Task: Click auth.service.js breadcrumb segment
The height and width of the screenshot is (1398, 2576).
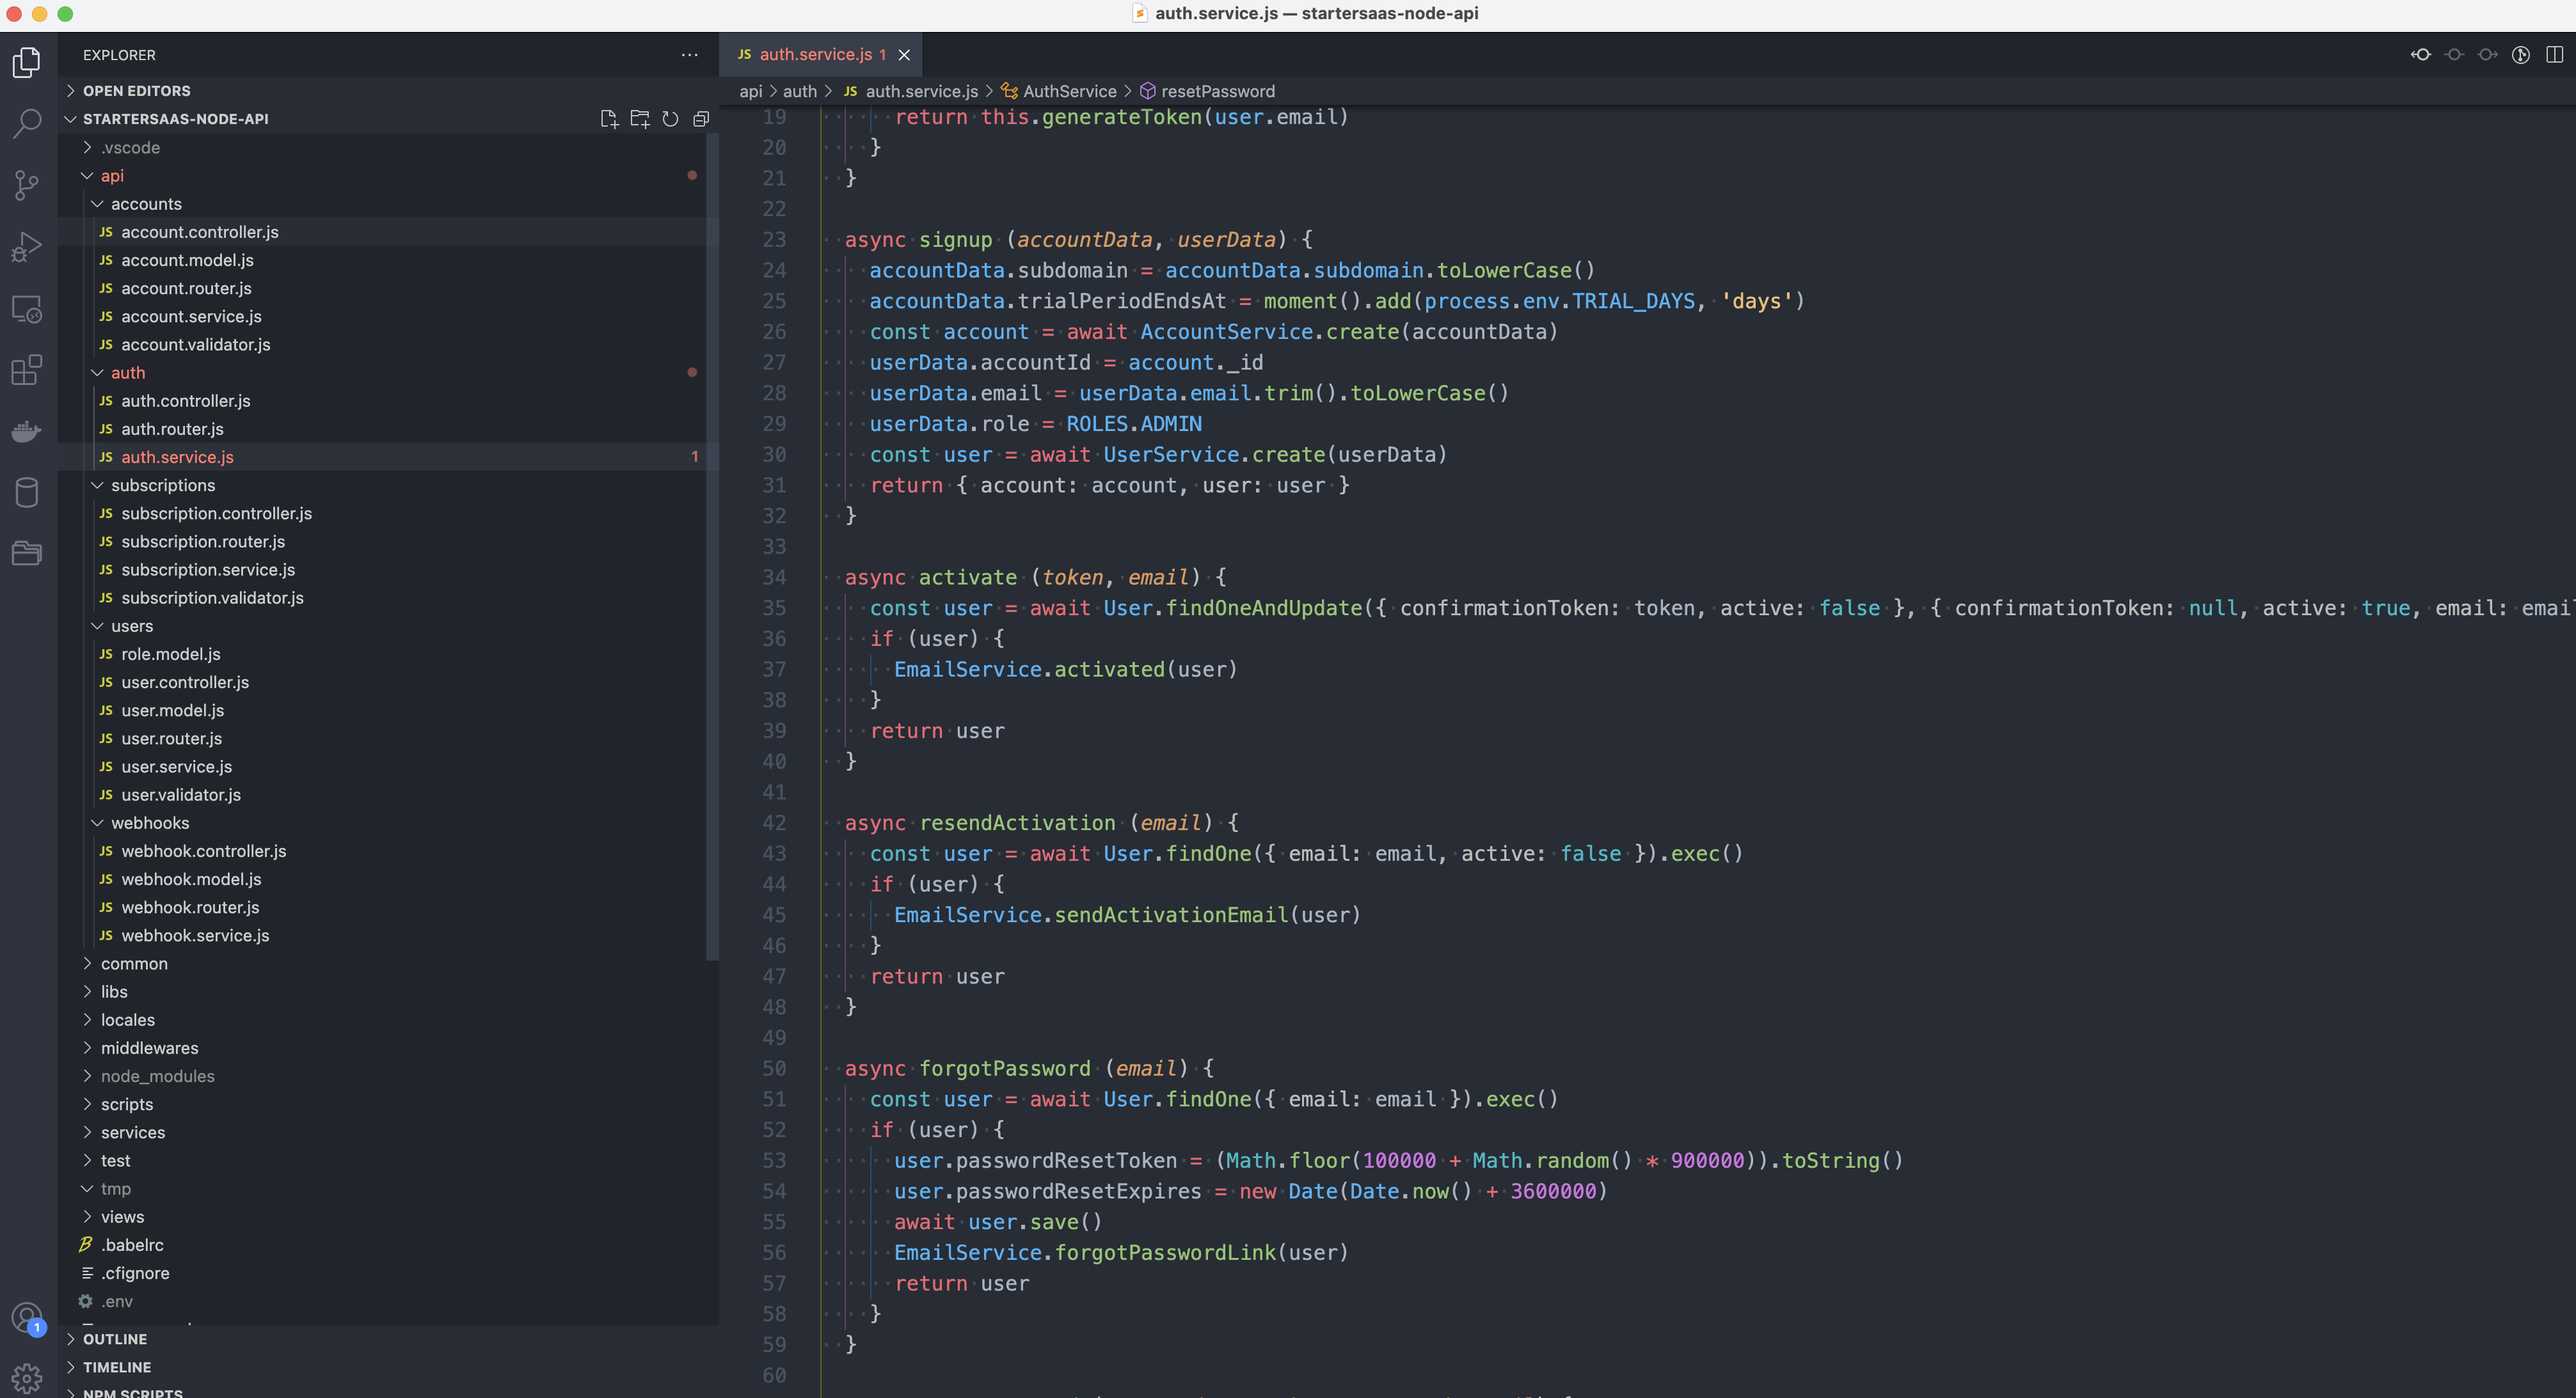Action: pyautogui.click(x=911, y=92)
